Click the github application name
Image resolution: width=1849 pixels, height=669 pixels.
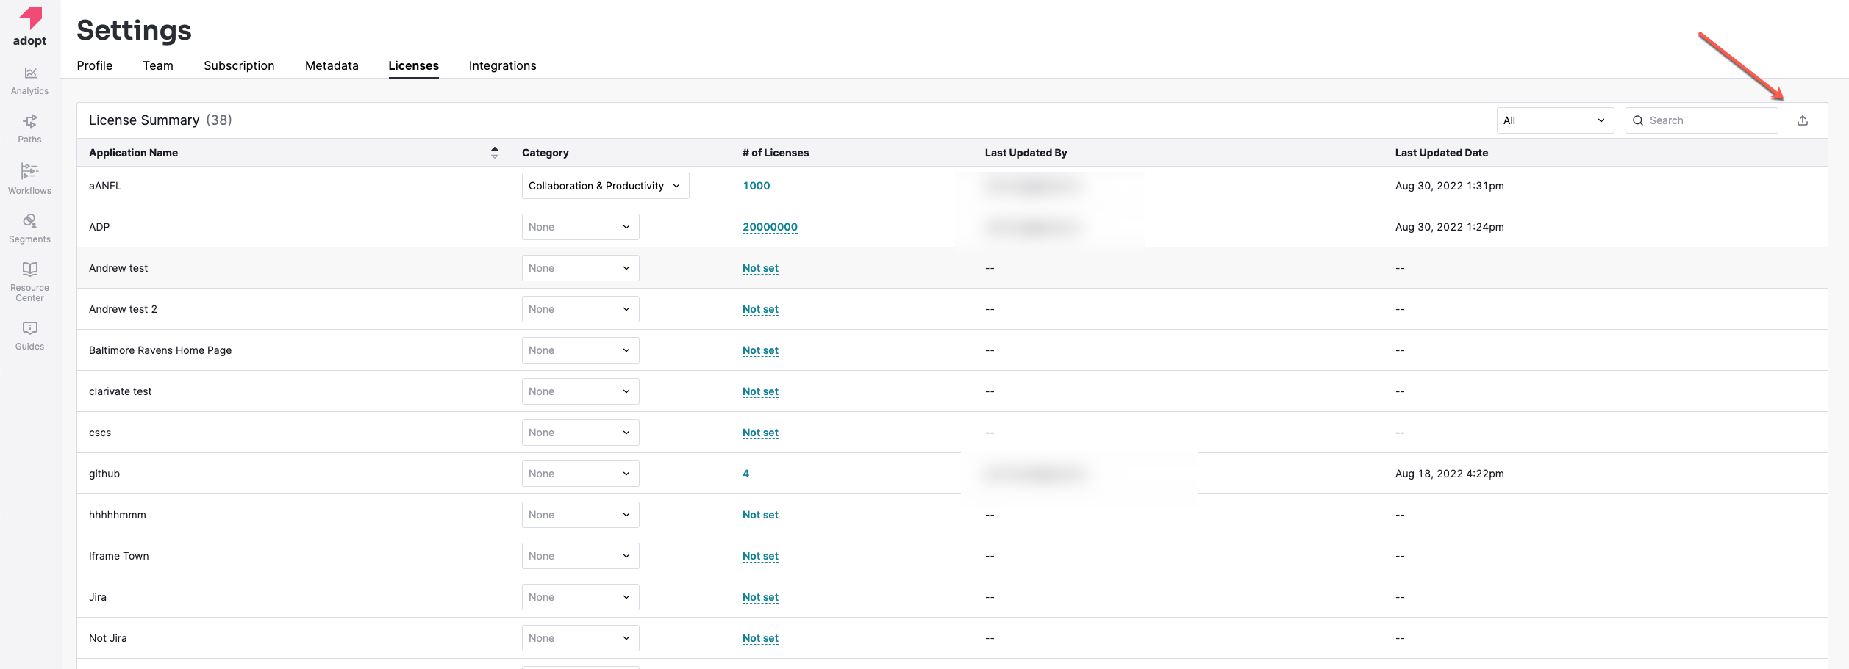(x=104, y=474)
